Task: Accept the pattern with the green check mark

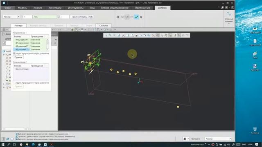Action: pos(136,17)
